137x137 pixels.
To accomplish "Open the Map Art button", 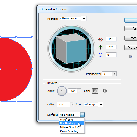I will pyautogui.click(x=131, y=38).
